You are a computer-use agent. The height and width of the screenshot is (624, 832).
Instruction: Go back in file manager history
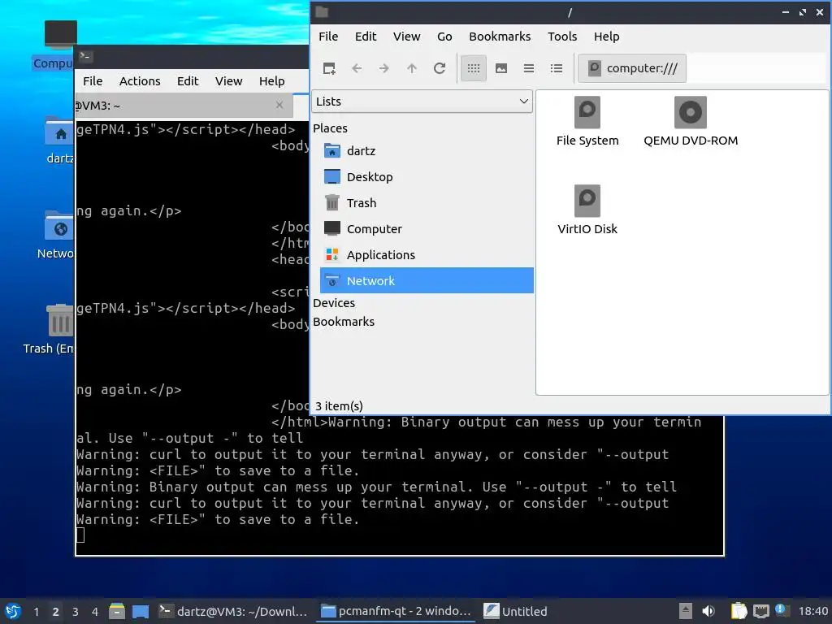coord(357,68)
